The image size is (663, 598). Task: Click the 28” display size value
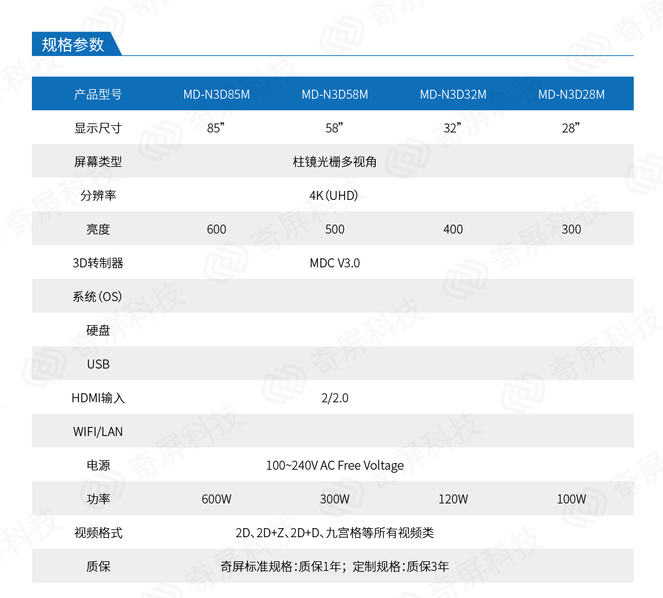571,128
